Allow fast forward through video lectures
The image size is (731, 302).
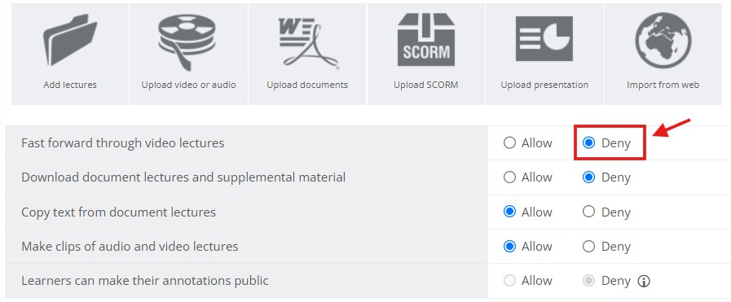509,142
